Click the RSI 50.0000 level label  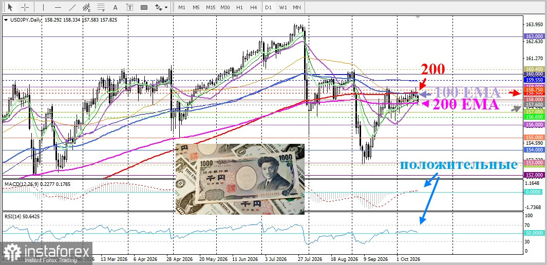[534, 233]
